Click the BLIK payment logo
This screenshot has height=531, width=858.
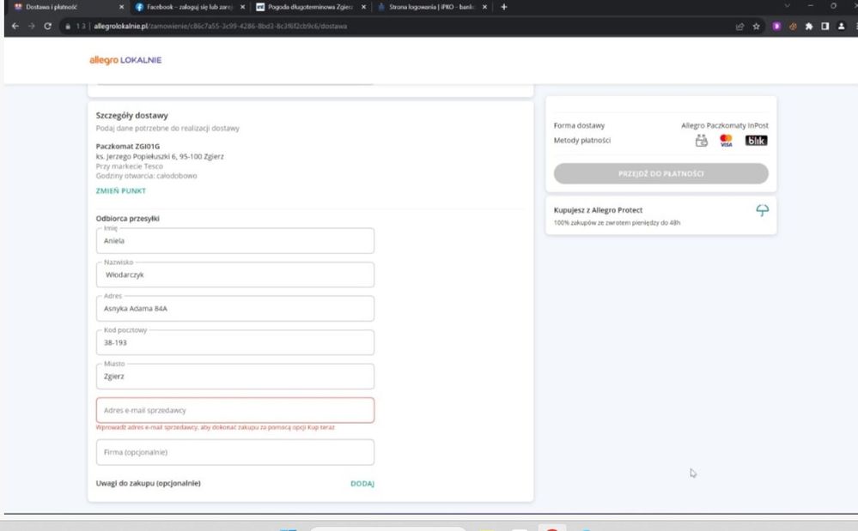coord(756,141)
